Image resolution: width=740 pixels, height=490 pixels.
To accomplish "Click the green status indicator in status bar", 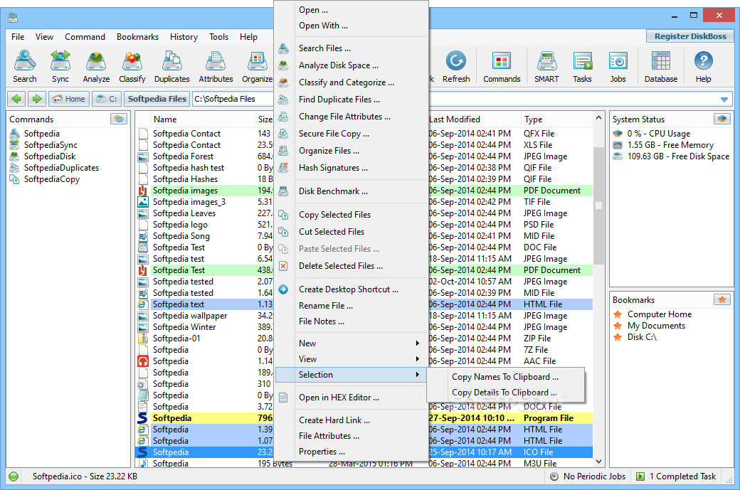I will click(x=14, y=476).
